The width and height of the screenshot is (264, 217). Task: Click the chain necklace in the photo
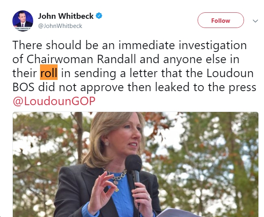pyautogui.click(x=116, y=176)
